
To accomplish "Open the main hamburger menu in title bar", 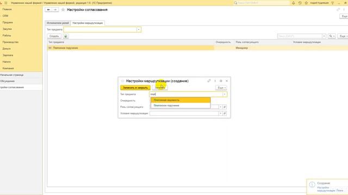I will [x=6, y=3].
